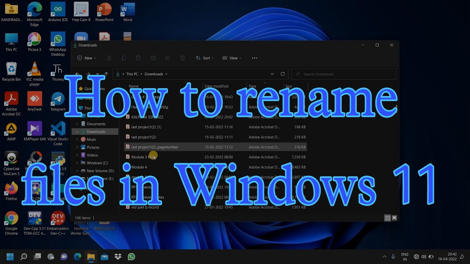470x264 pixels.
Task: Click This PC breadcrumb in address bar
Action: 132,74
